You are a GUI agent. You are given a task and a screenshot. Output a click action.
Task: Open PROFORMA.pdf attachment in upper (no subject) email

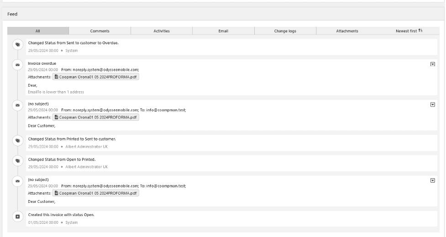click(x=95, y=117)
